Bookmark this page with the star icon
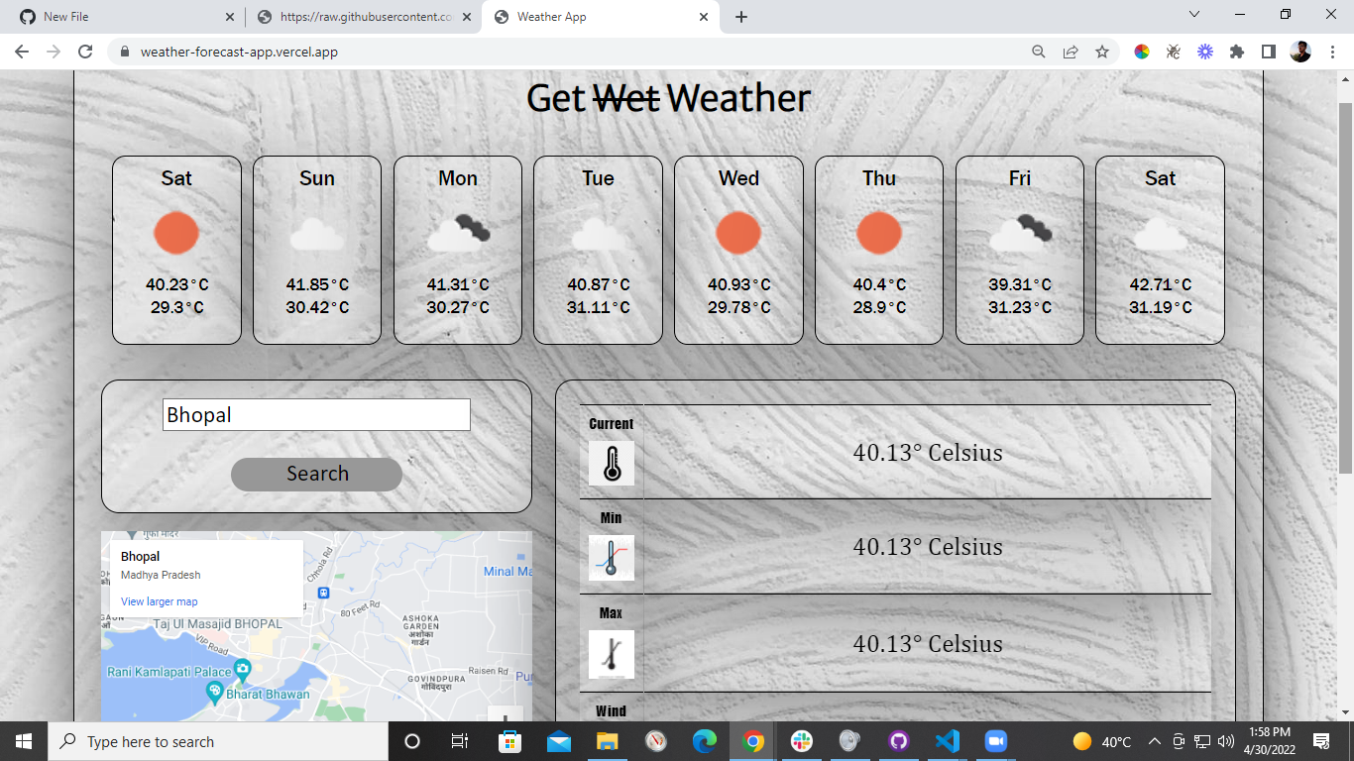This screenshot has width=1354, height=761. [x=1102, y=52]
